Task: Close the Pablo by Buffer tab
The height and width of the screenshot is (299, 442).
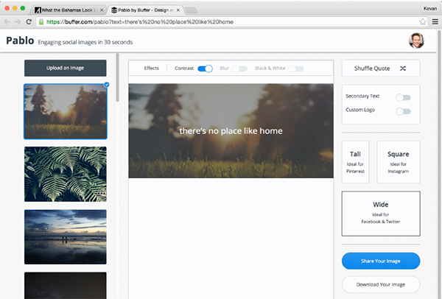Action: point(178,10)
